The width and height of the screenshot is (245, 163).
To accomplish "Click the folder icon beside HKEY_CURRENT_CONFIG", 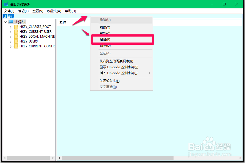I will pos(16,46).
